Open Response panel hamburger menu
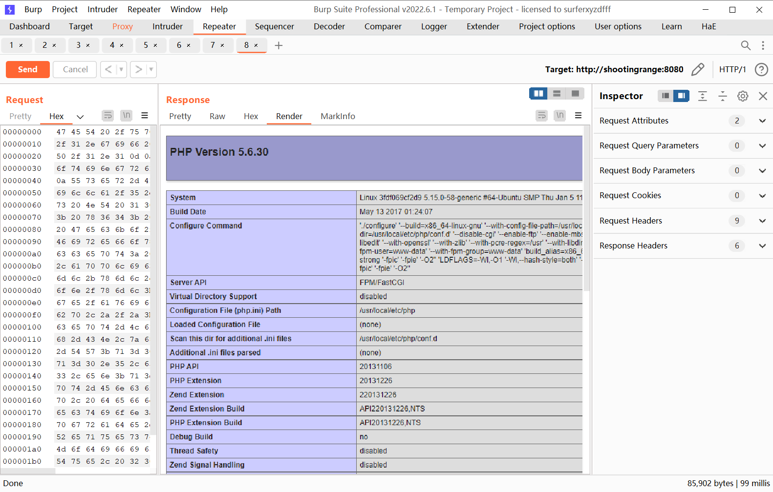773x492 pixels. pyautogui.click(x=578, y=116)
